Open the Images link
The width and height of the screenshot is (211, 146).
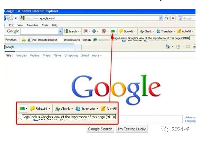click(x=21, y=55)
